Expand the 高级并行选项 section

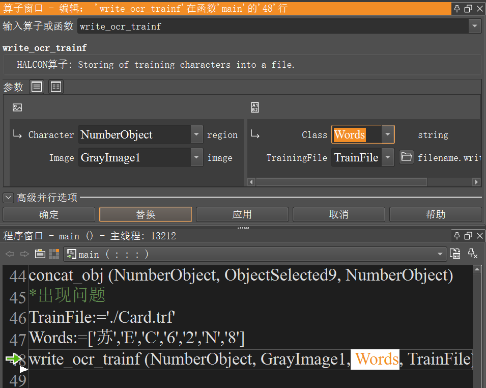pyautogui.click(x=8, y=197)
